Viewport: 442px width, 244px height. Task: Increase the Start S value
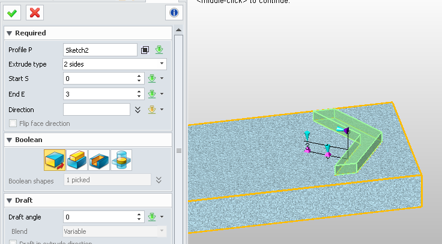pyautogui.click(x=139, y=76)
